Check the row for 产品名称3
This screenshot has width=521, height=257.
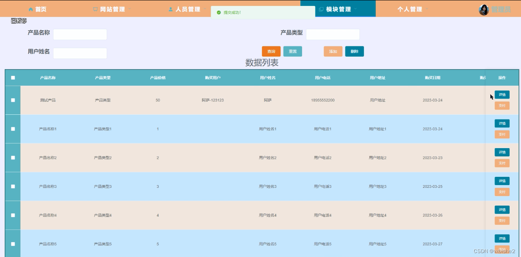(13, 186)
